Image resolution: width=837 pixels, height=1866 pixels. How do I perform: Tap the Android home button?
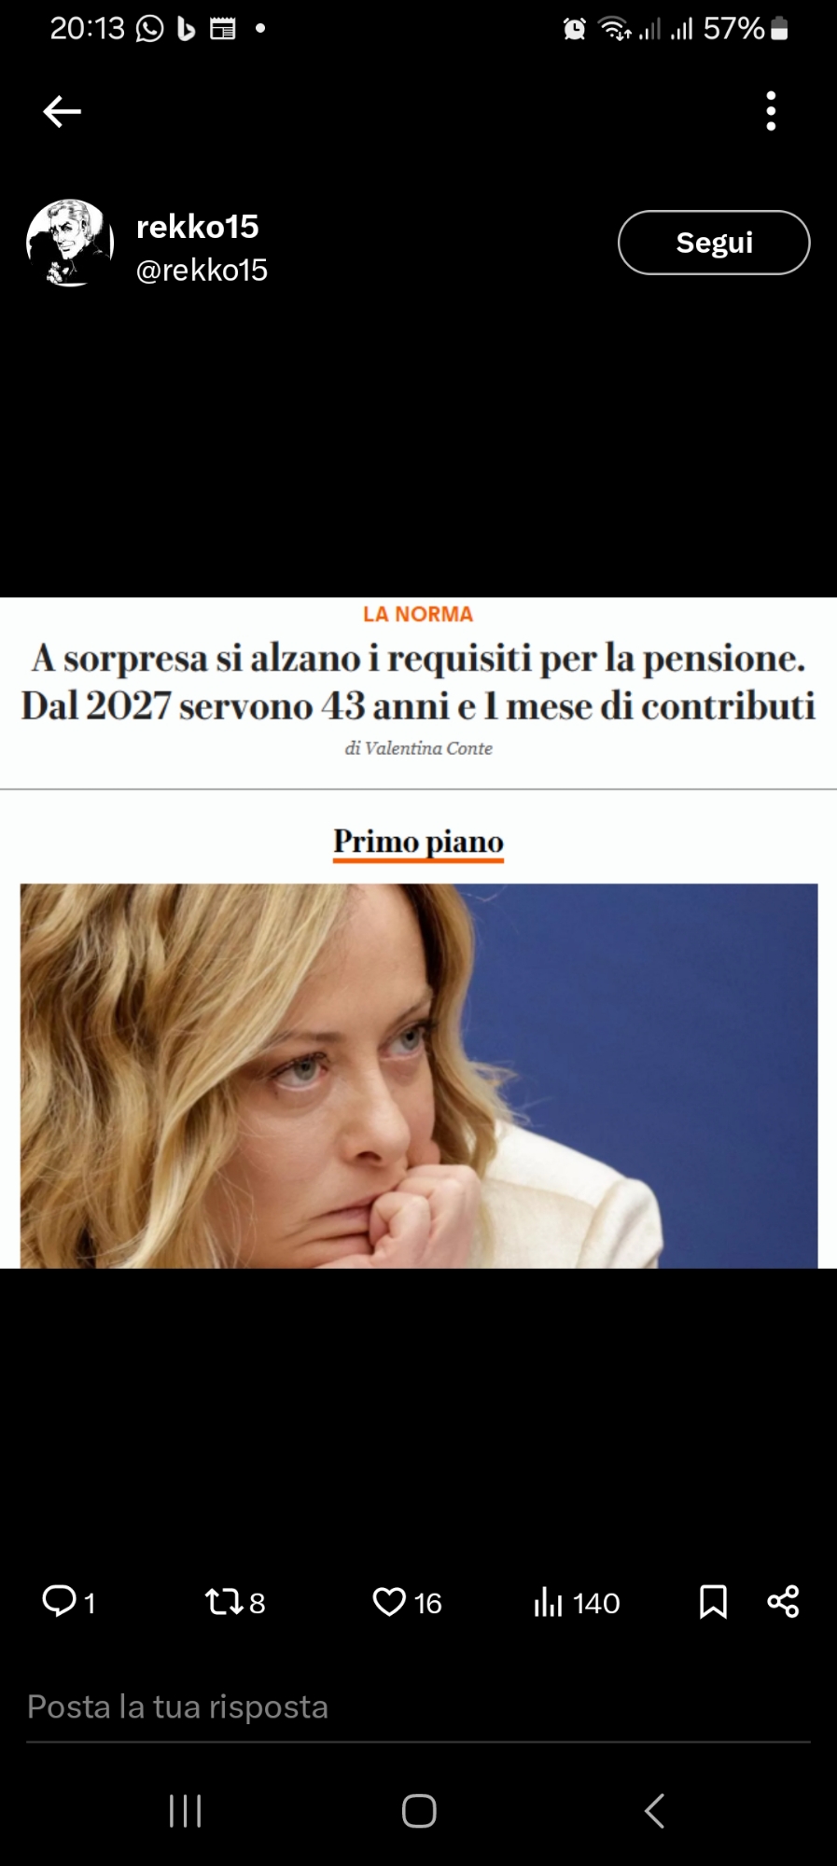419,1811
